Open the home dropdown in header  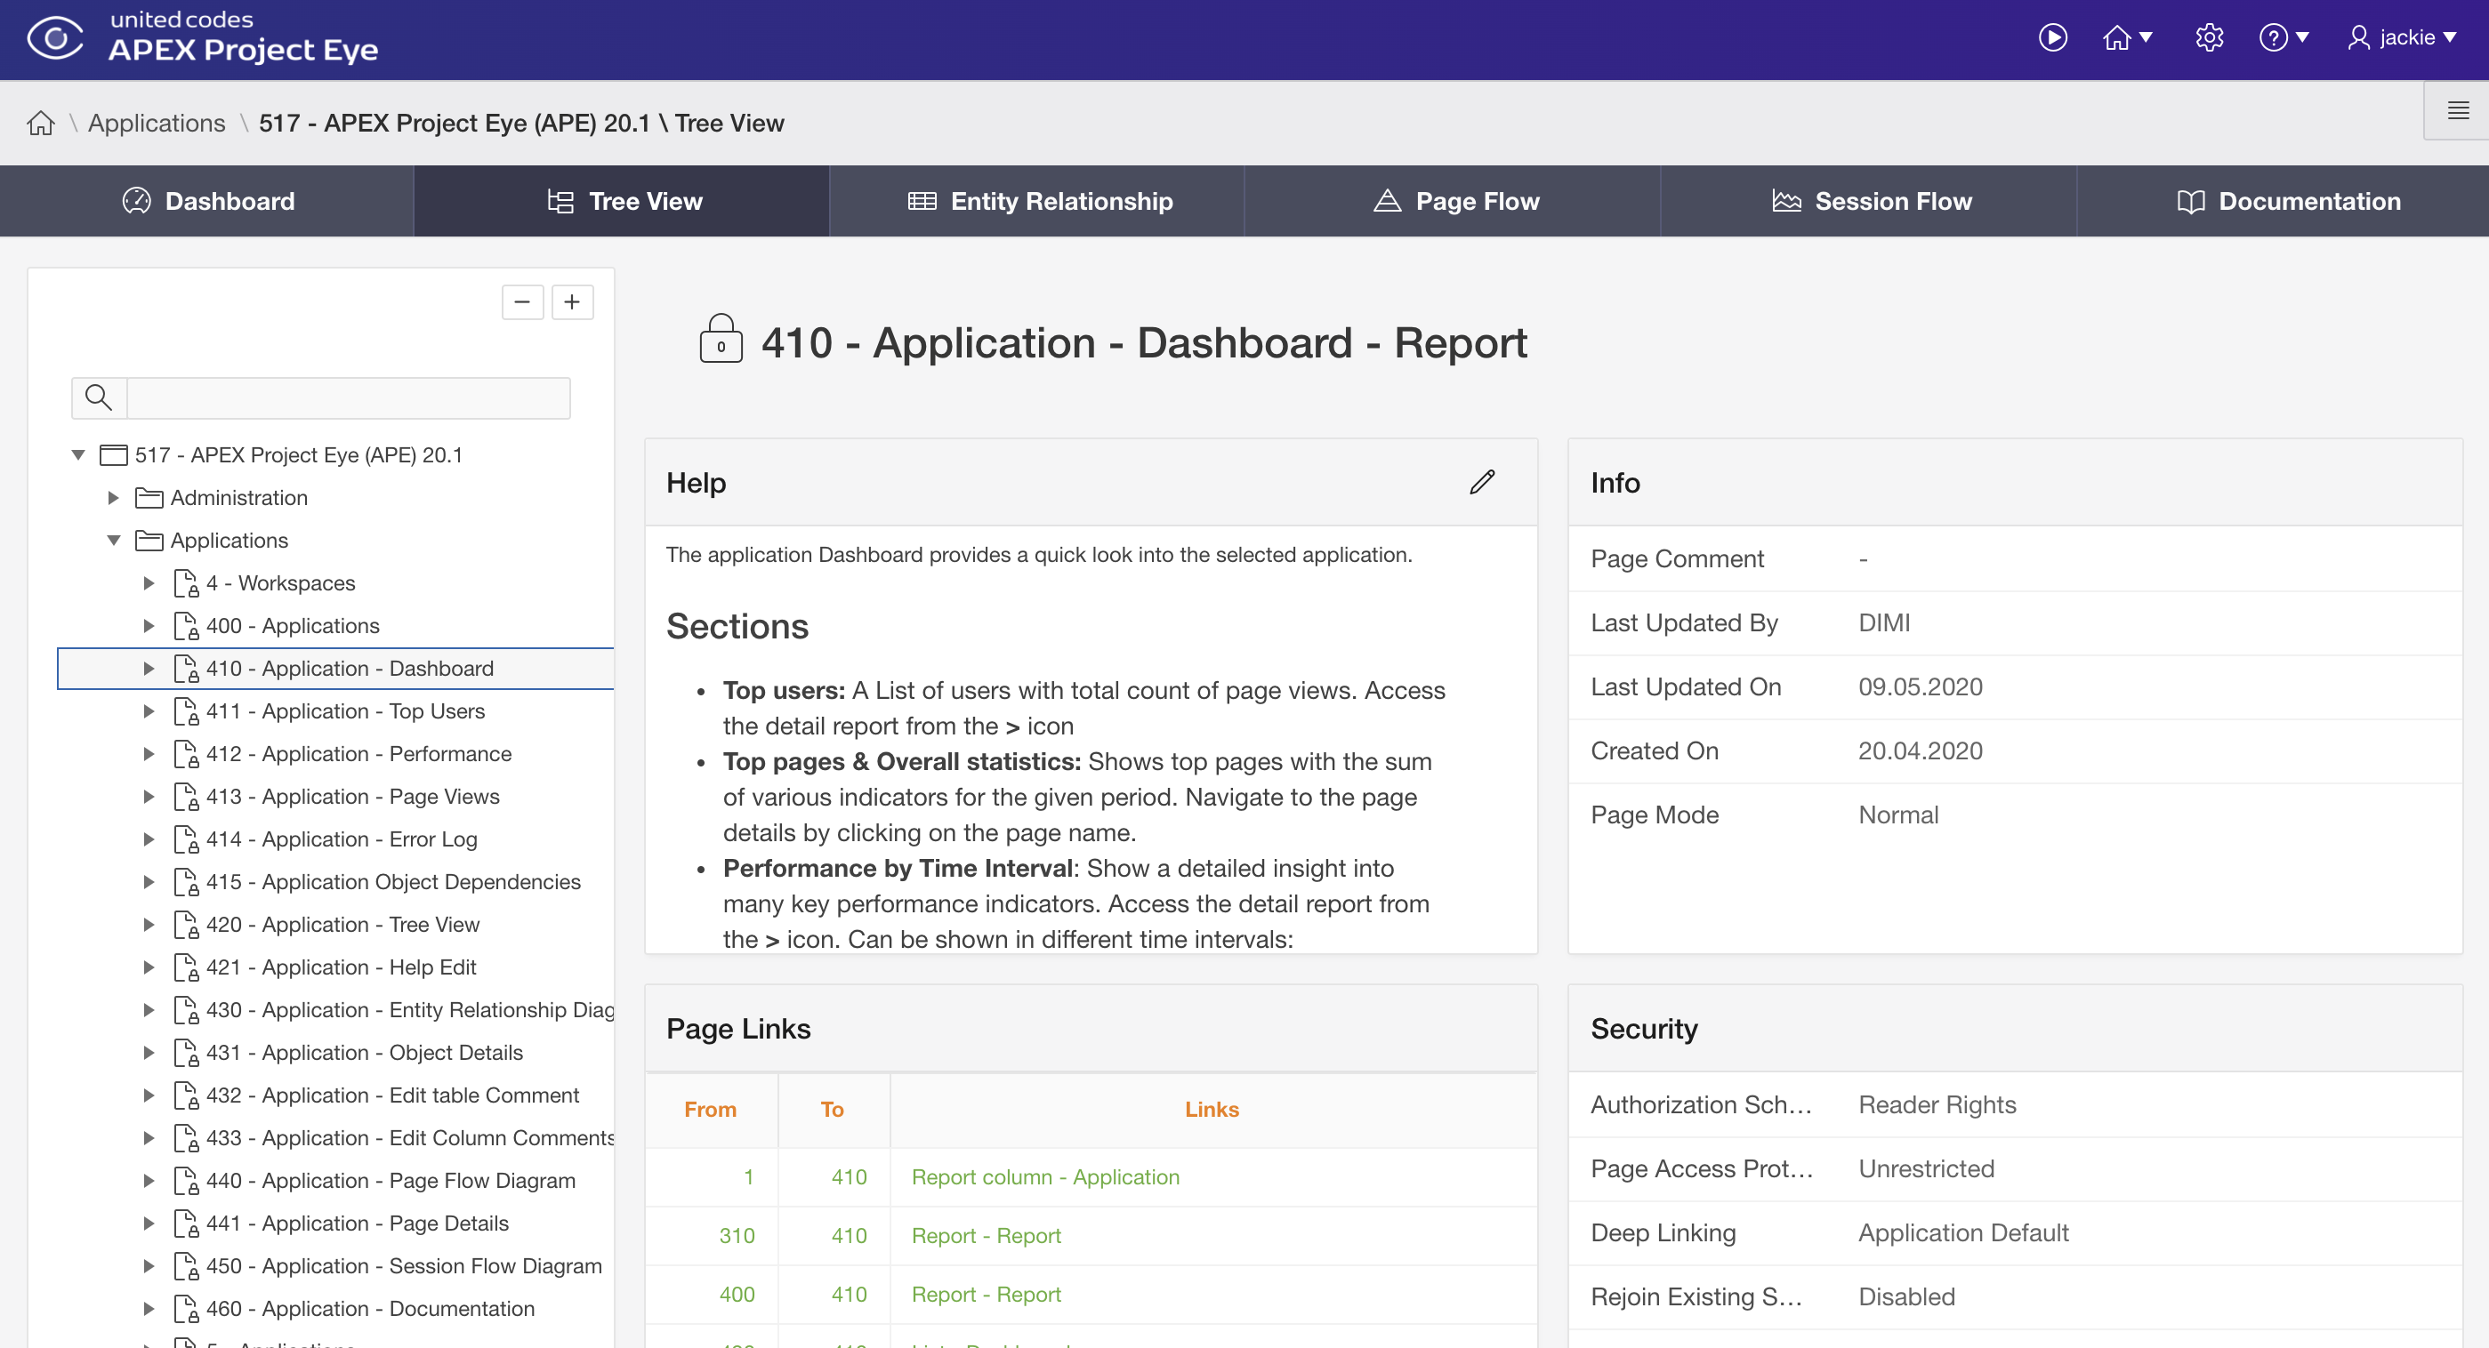2128,37
